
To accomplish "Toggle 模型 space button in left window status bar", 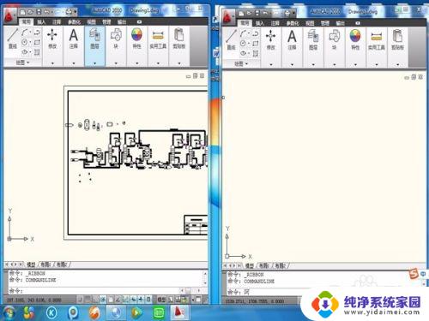I will click(x=161, y=300).
